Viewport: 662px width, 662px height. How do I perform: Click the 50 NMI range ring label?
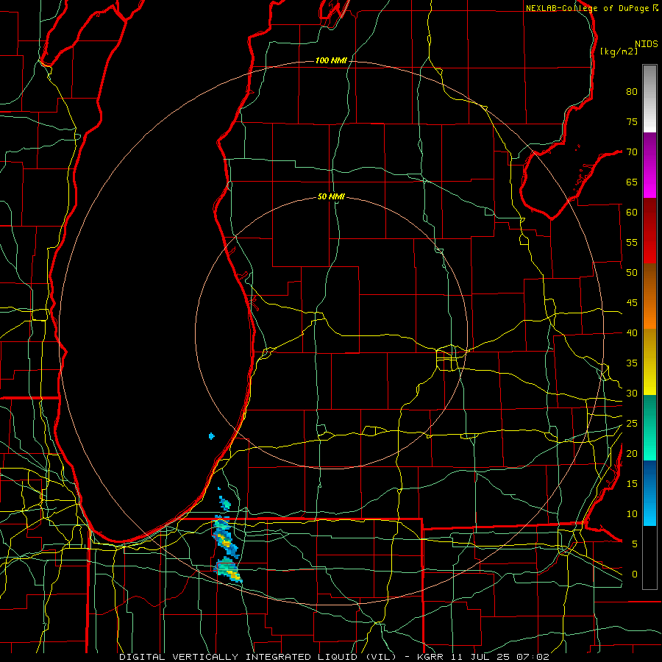coord(331,196)
